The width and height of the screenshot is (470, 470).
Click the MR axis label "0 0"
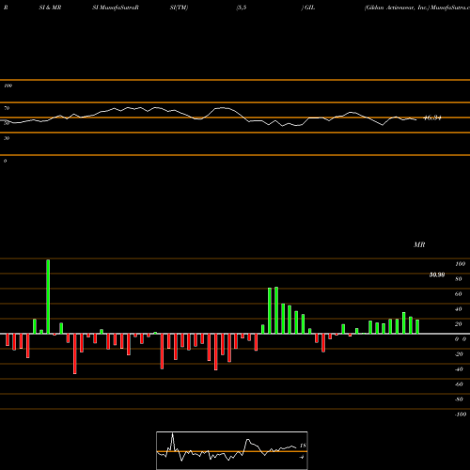461,339
